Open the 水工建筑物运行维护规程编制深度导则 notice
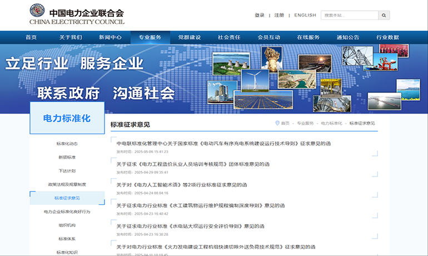Image resolution: width=428 pixels, height=256 pixels. point(201,205)
